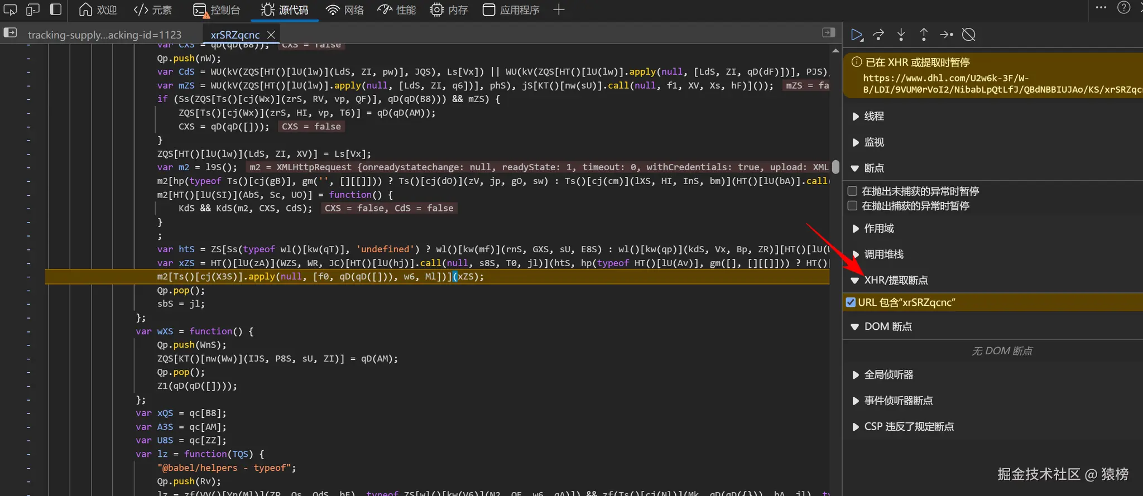Open the 应用程序 tab
This screenshot has height=496, width=1143.
click(x=511, y=10)
